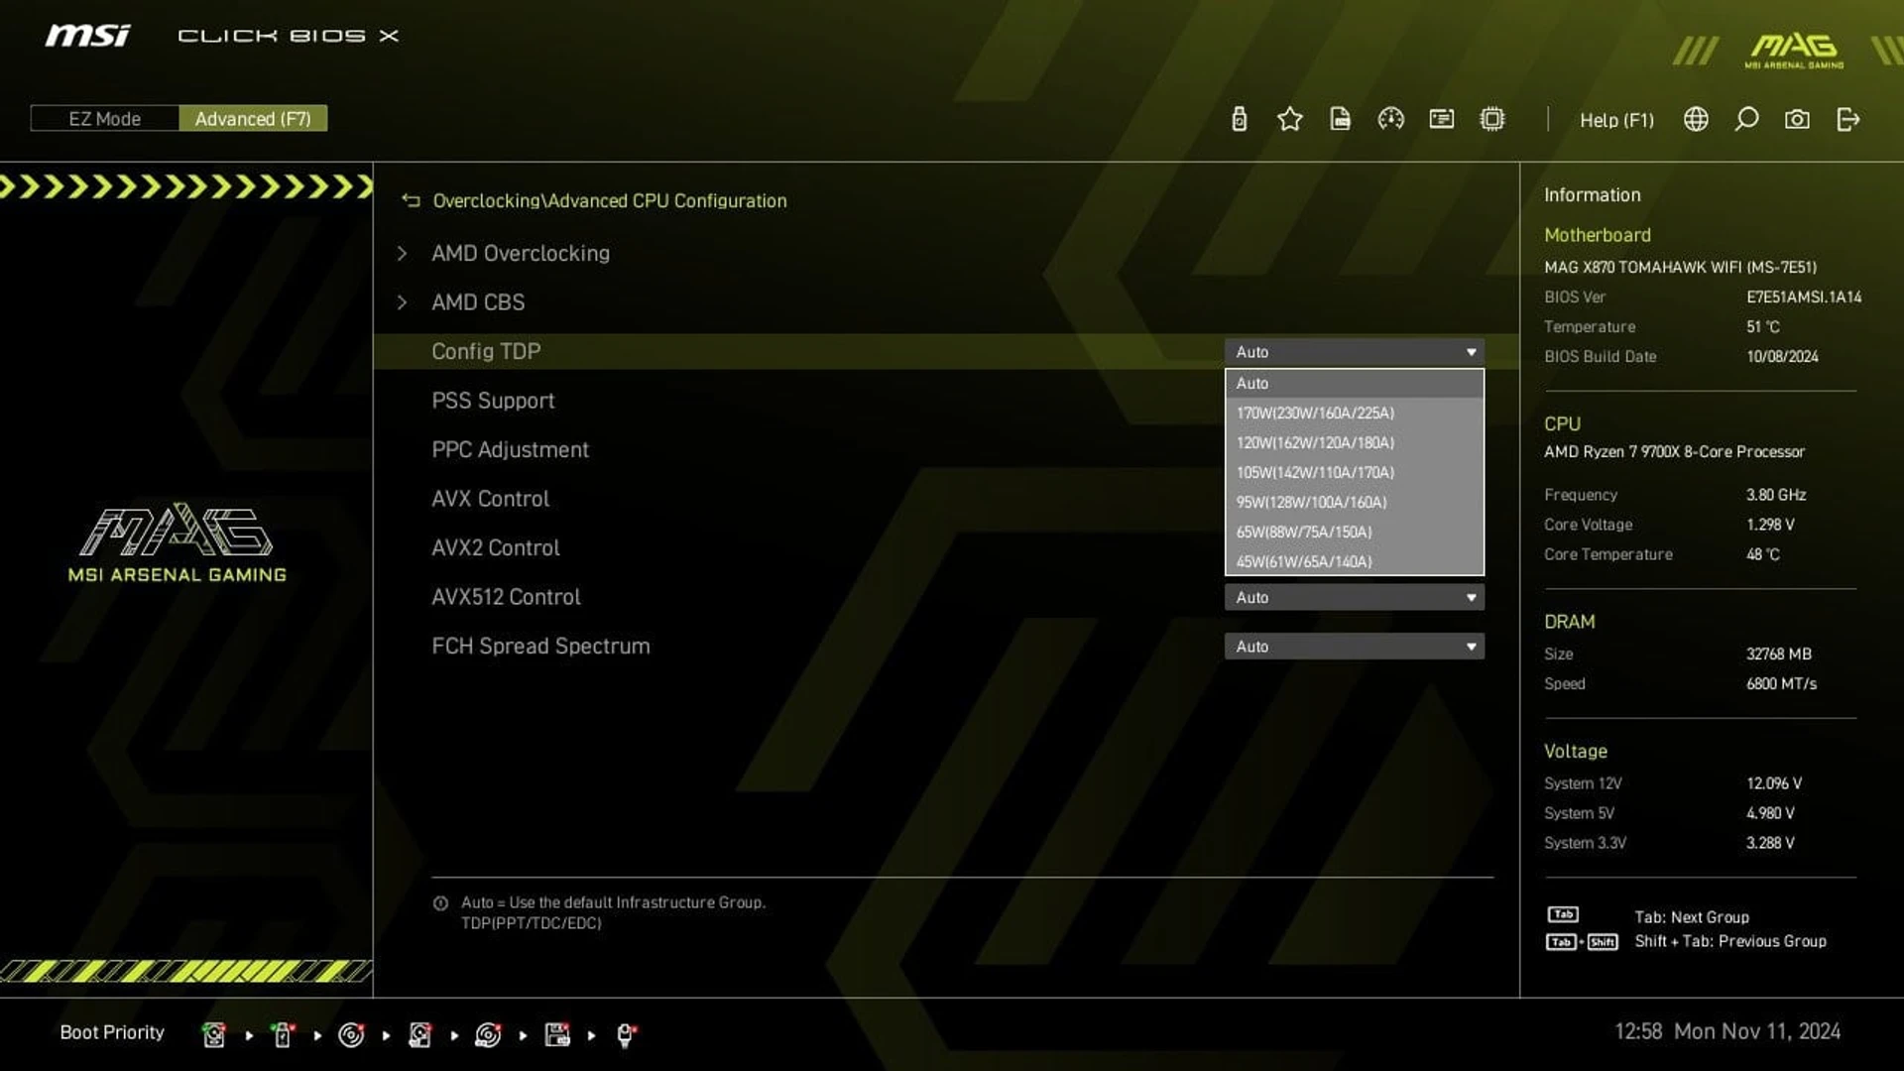This screenshot has width=1904, height=1071.
Task: Click Overclocking\Advanced CPU Configuration breadcrumb
Action: pos(610,200)
